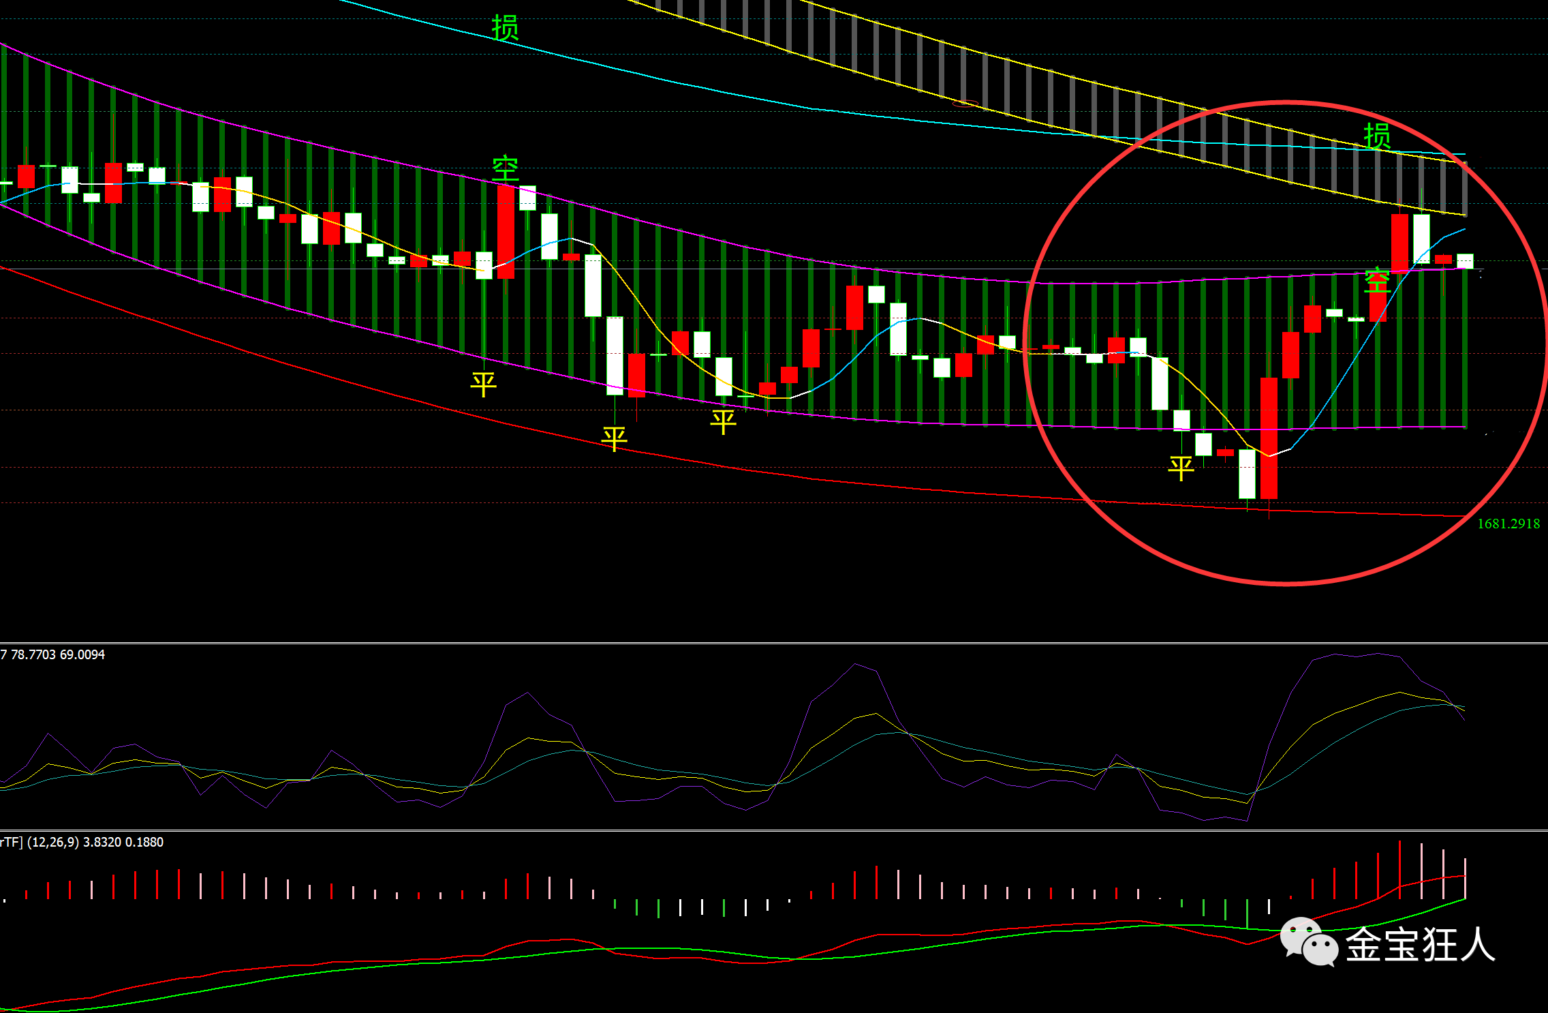1548x1013 pixels.
Task: Click green 空 marker inside red circle
Action: coord(1377,281)
